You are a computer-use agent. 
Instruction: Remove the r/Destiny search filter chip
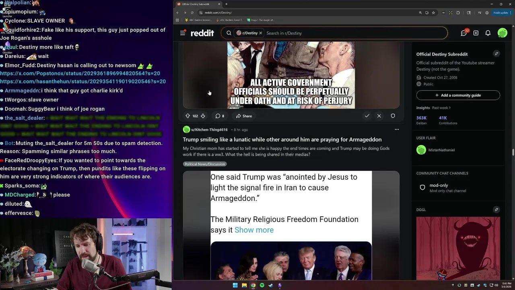260,33
